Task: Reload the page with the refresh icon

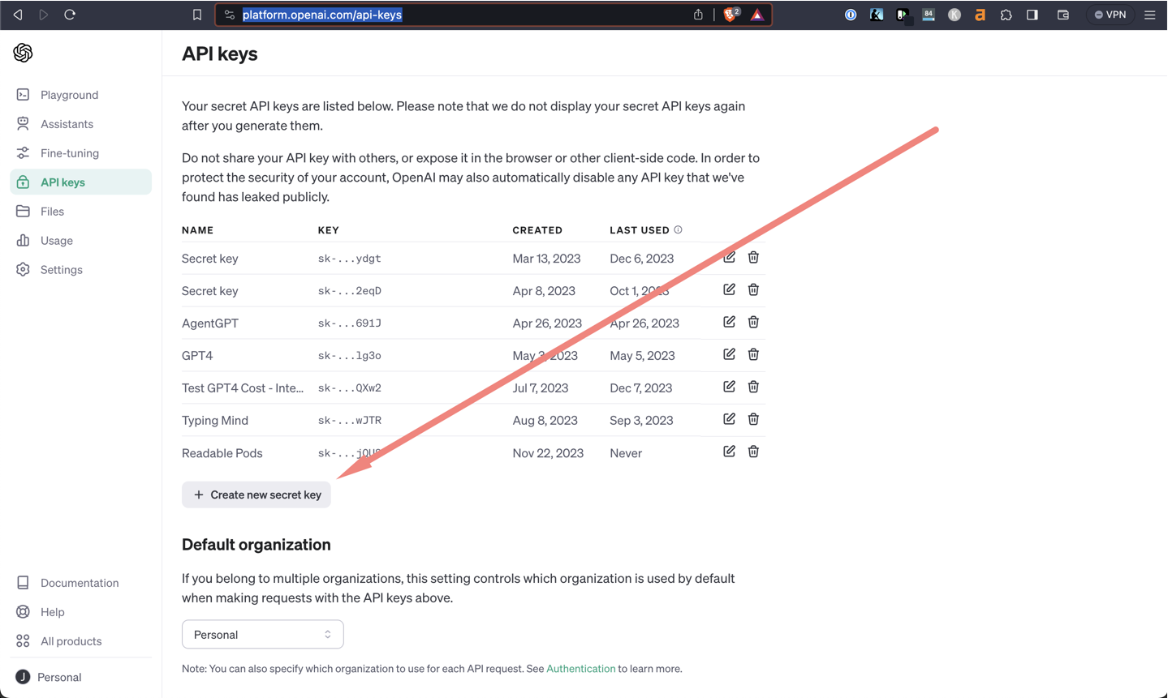Action: click(70, 15)
